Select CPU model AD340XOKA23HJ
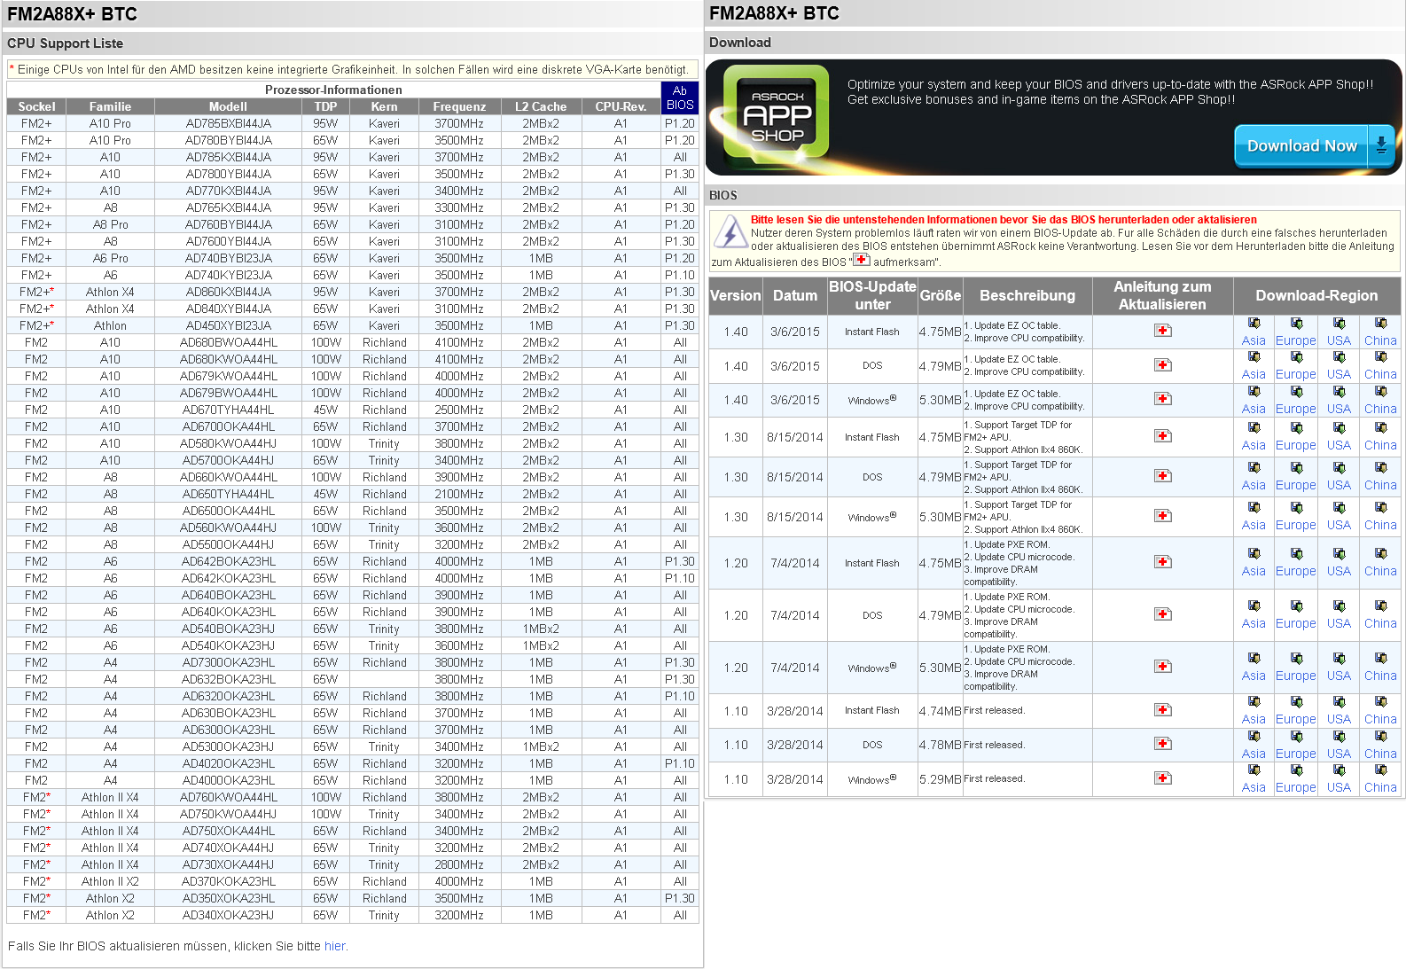 [229, 916]
